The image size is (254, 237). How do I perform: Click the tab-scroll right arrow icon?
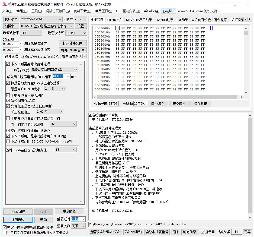(x=250, y=19)
